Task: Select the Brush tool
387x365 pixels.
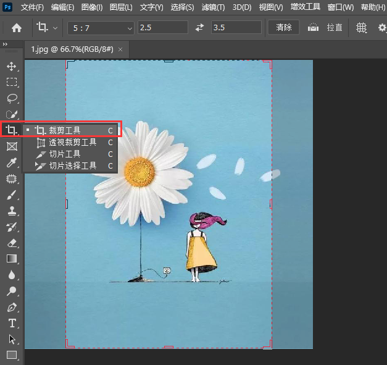Action: [12, 195]
